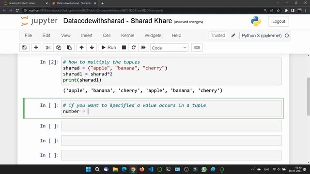
Task: Share this page icon in address bar
Action: [x=272, y=11]
